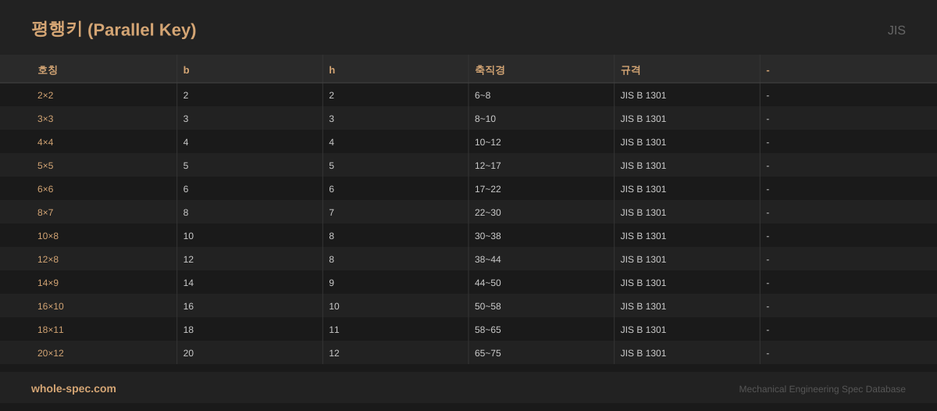This screenshot has height=411, width=937.
Task: Select the 6×6 key row label
Action: click(x=45, y=189)
